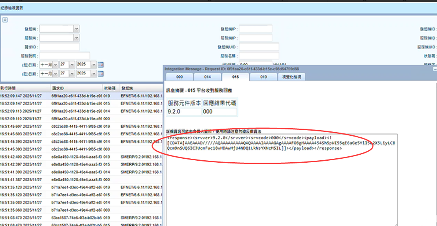This screenshot has height=226, width=437.
Task: Open calendar picker for the start date row
Action: pyautogui.click(x=100, y=65)
